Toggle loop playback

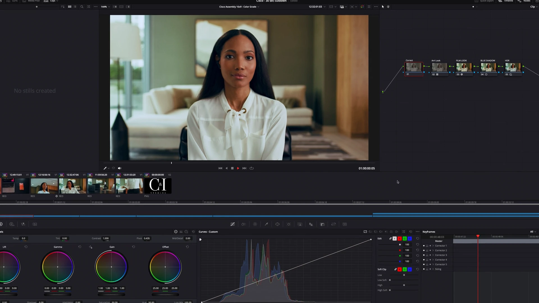tap(252, 168)
